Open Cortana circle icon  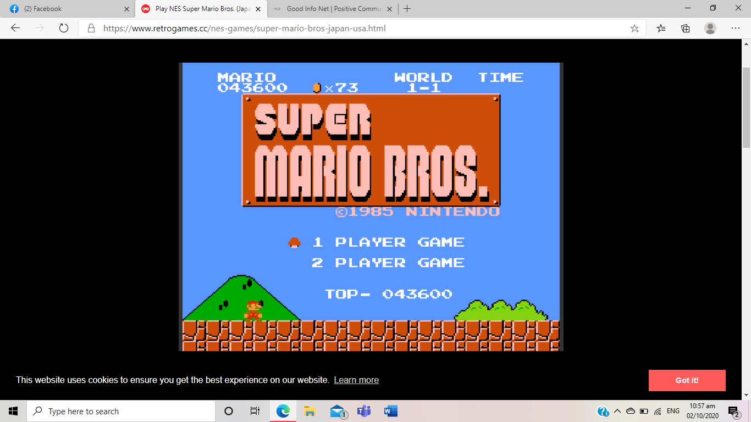229,411
